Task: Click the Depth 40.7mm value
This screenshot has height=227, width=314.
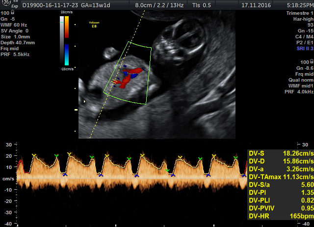Action: pyautogui.click(x=18, y=43)
